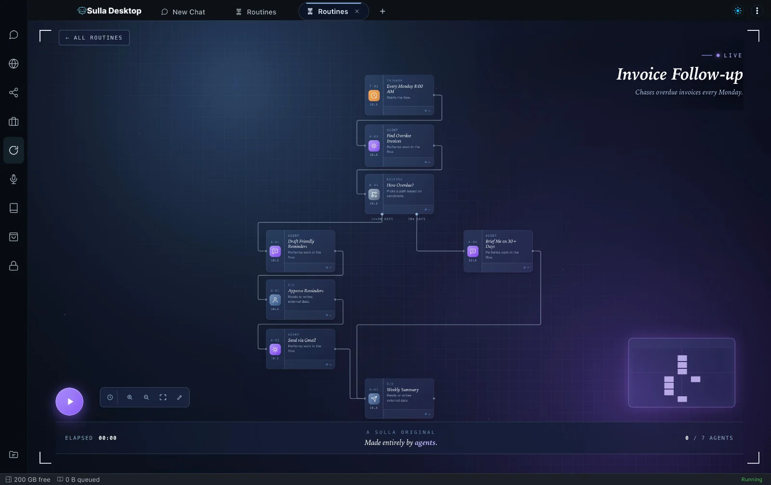Screen dimensions: 771x485
Task: Open the three-dot more options menu
Action: tap(757, 11)
